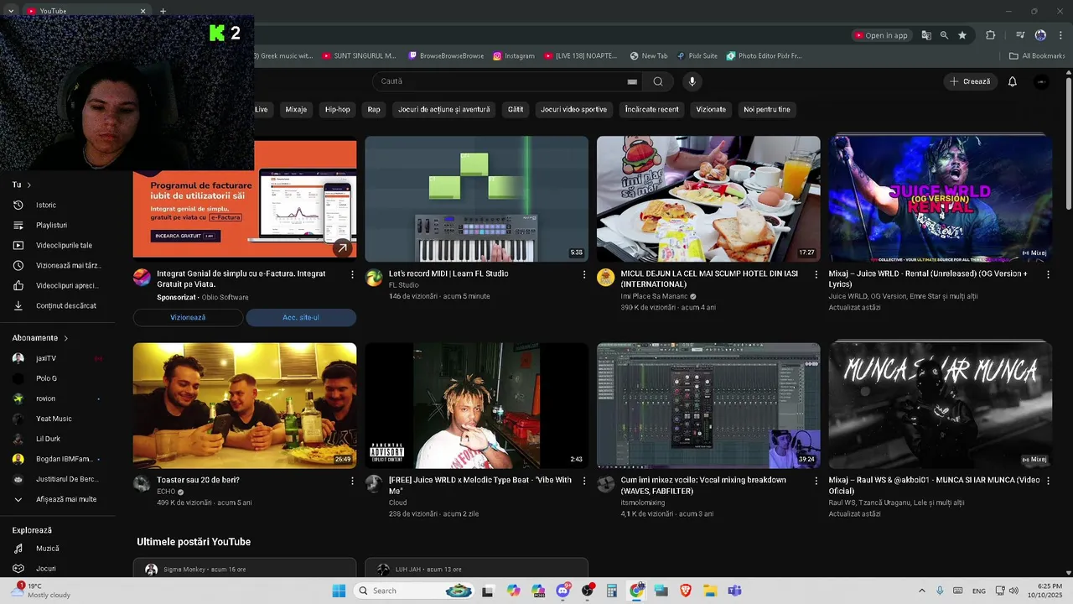
Task: Open options for Toaster sau 20 de beri
Action: coord(352,481)
